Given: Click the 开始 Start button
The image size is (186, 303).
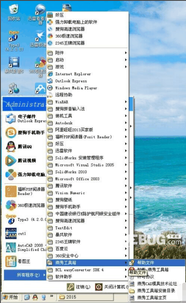Looking at the screenshot, I should 11,297.
